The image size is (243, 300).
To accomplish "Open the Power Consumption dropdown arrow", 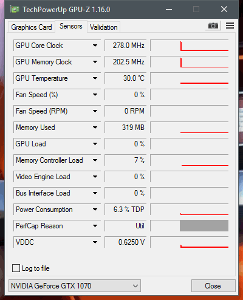I will click(x=95, y=210).
